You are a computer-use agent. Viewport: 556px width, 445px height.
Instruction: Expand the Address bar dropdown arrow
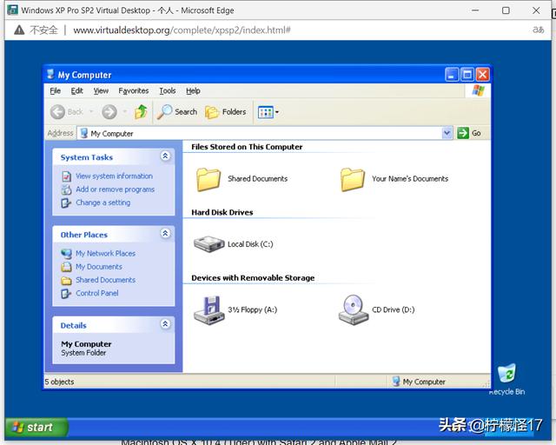[x=447, y=133]
